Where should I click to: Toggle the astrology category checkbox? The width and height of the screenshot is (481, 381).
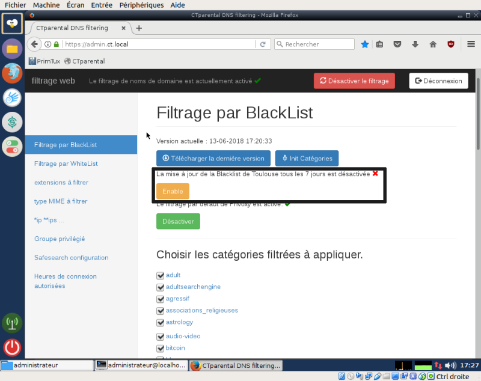pos(160,322)
